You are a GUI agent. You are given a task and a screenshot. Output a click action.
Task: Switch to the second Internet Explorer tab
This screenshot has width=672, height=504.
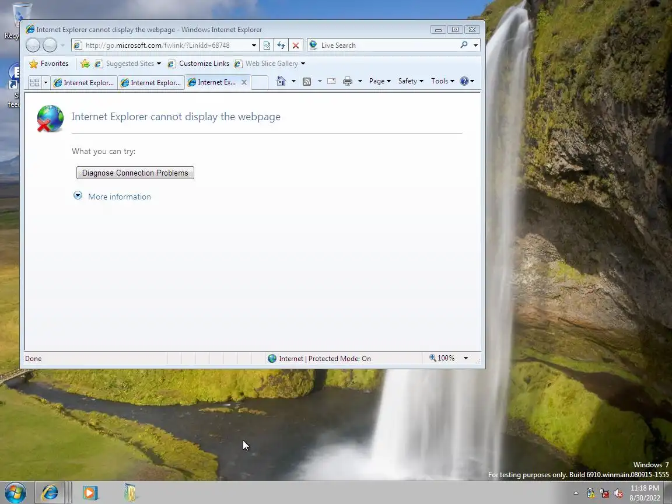151,83
